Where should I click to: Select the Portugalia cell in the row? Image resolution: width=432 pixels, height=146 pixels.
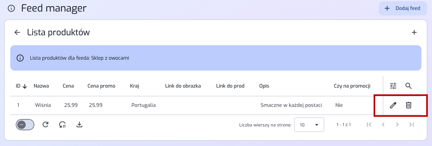pyautogui.click(x=143, y=105)
